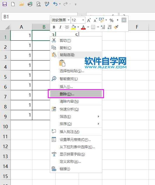Click the quick print icon
This screenshot has width=155, height=185.
(30, 4)
